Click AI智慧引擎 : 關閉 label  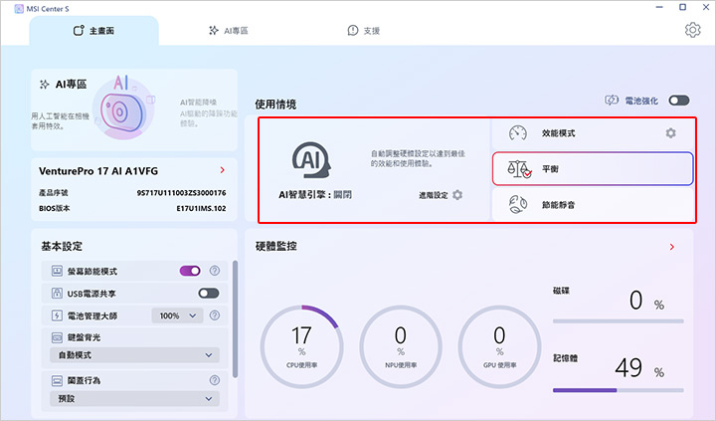315,195
